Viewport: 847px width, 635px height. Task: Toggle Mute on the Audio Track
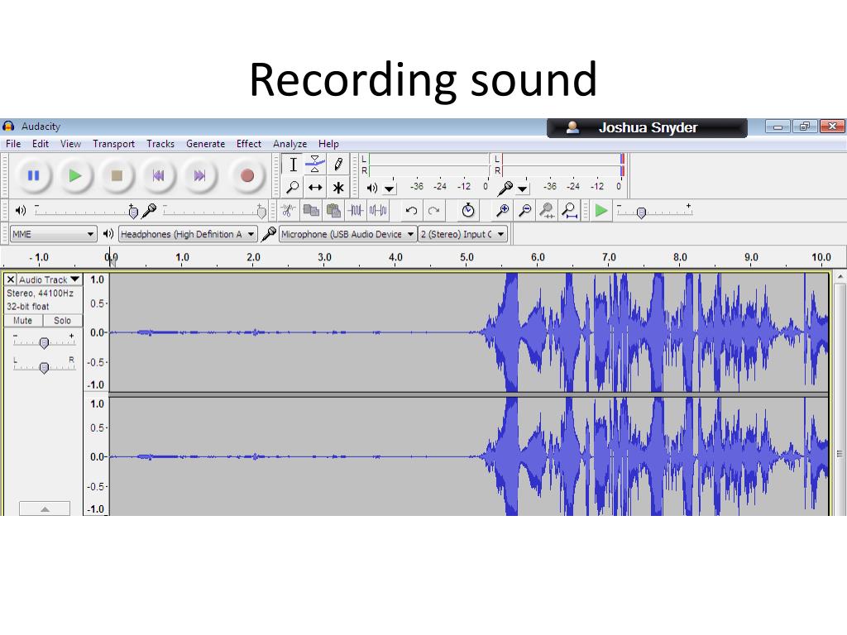point(23,320)
